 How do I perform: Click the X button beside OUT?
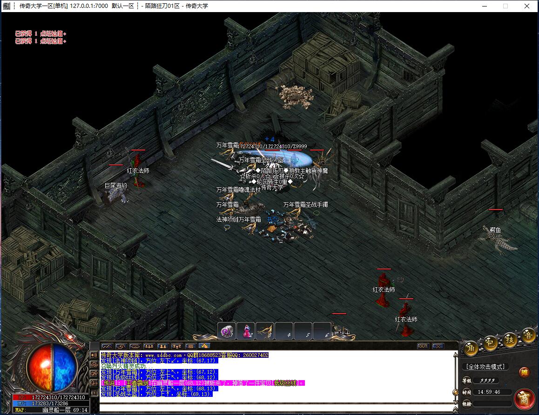(438, 346)
